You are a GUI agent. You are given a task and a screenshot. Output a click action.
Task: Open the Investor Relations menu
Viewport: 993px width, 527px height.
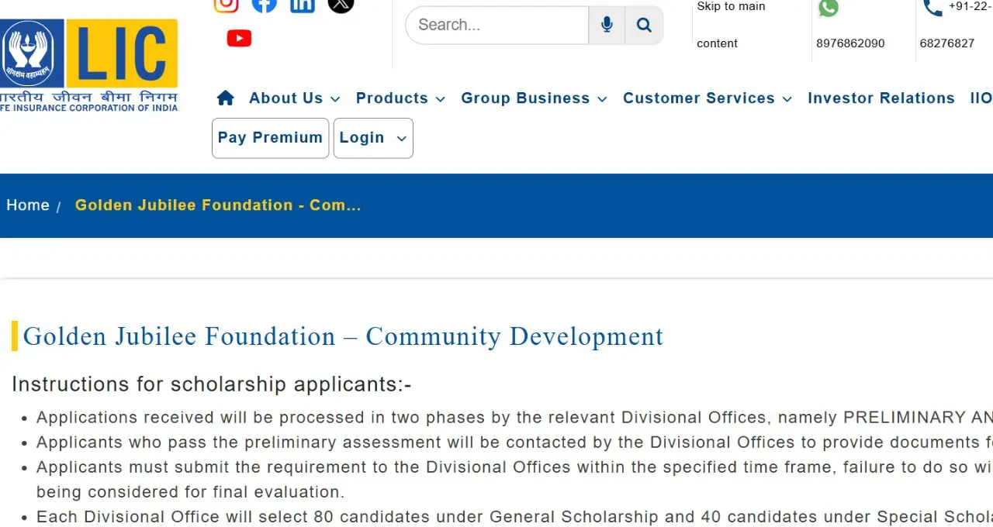881,98
